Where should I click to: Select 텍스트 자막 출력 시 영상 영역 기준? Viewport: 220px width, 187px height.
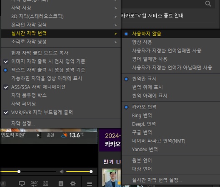point(61,70)
